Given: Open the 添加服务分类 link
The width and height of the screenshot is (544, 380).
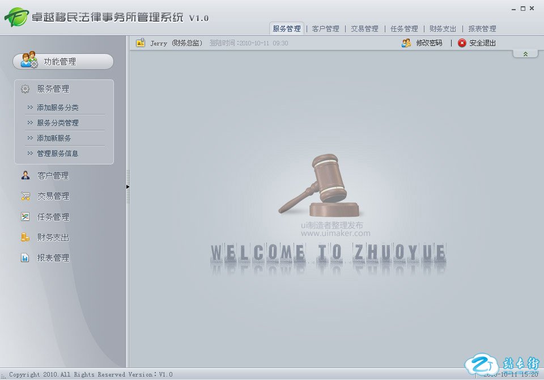Looking at the screenshot, I should pyautogui.click(x=58, y=108).
